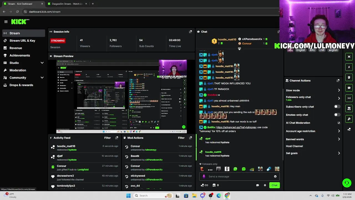Click the channel points infinity icon
This screenshot has width=355, height=200.
point(204,185)
